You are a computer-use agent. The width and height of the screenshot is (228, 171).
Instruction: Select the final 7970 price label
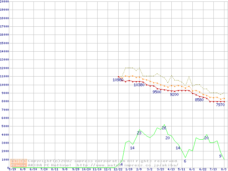point(221,105)
